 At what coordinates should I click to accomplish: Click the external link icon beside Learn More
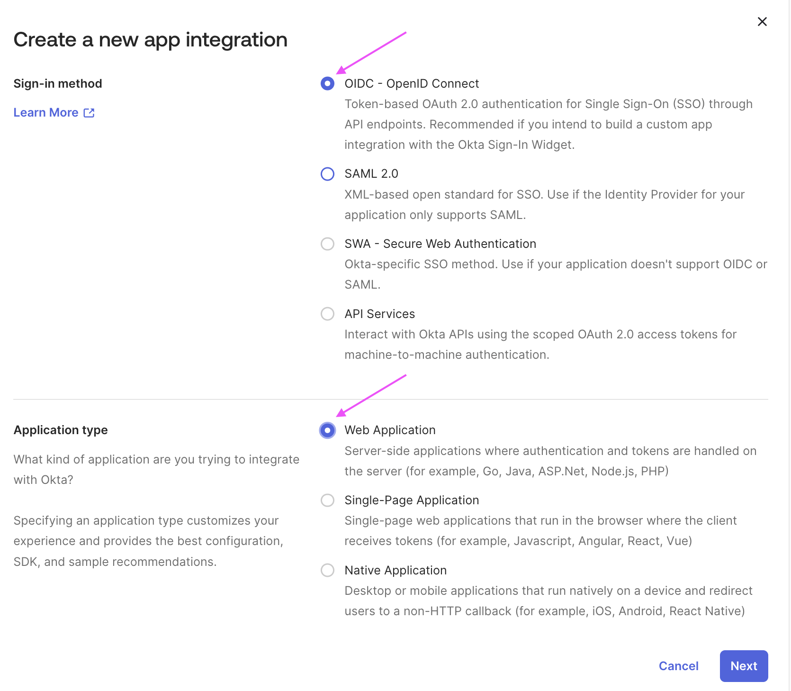coord(90,112)
